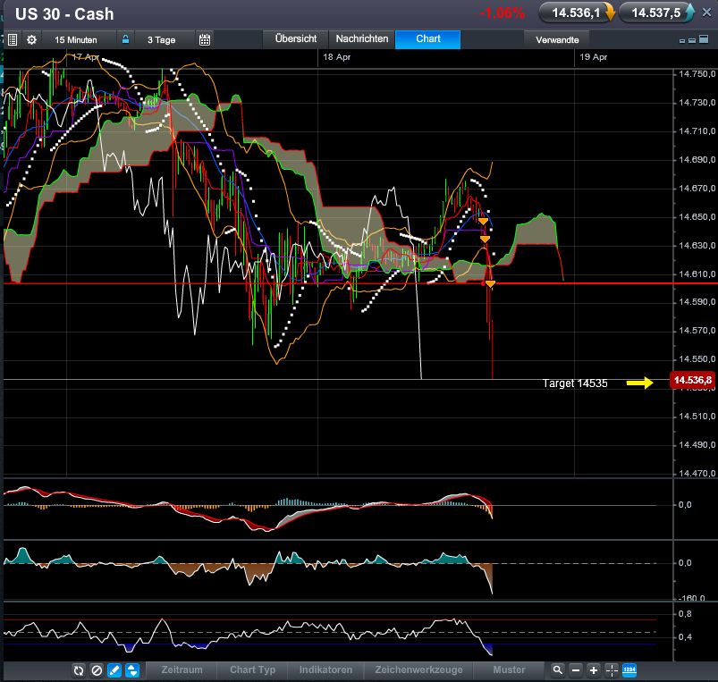Screen dimensions: 718x682
Task: Toggle the crosshair cursor icon
Action: [x=611, y=670]
